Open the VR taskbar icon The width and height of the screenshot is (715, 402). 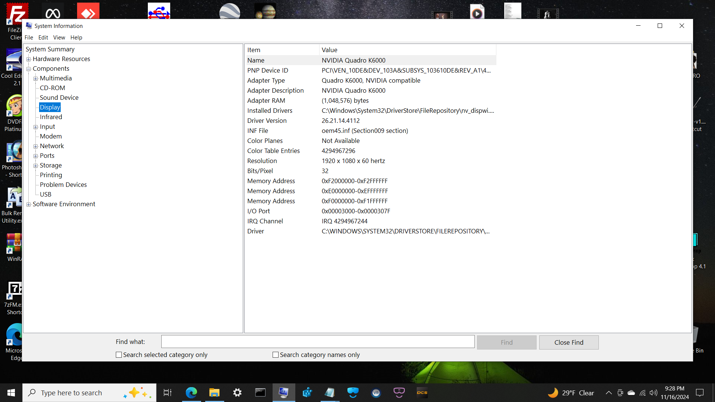[376, 393]
